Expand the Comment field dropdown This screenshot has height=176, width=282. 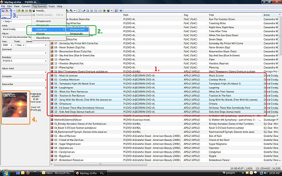pyautogui.click(x=46, y=53)
